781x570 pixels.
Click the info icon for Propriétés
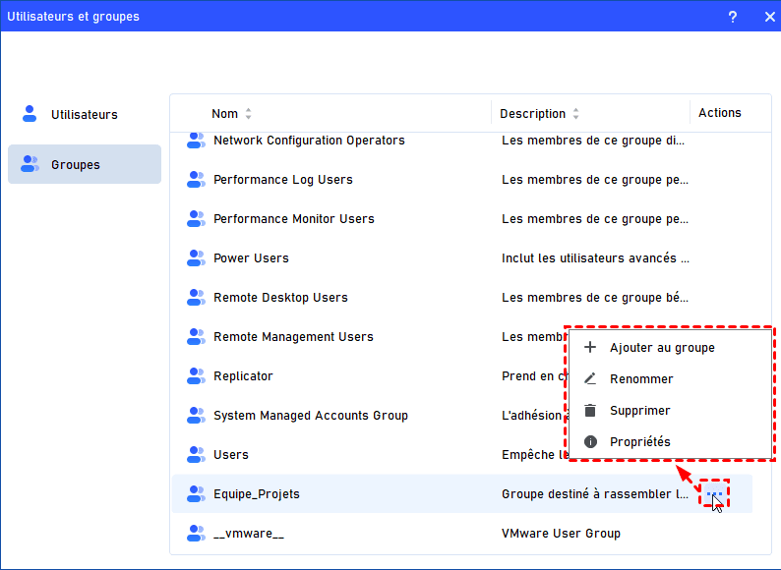pyautogui.click(x=590, y=441)
